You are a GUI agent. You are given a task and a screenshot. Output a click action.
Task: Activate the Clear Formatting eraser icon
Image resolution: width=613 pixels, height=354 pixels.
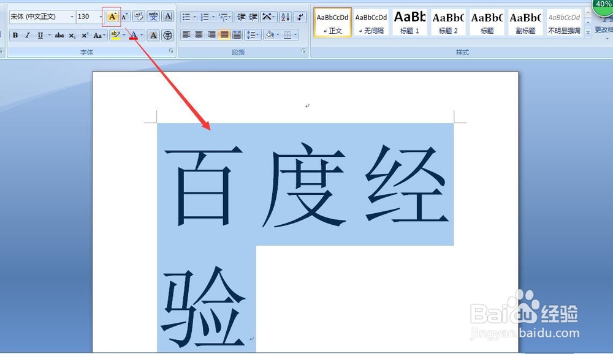point(139,16)
